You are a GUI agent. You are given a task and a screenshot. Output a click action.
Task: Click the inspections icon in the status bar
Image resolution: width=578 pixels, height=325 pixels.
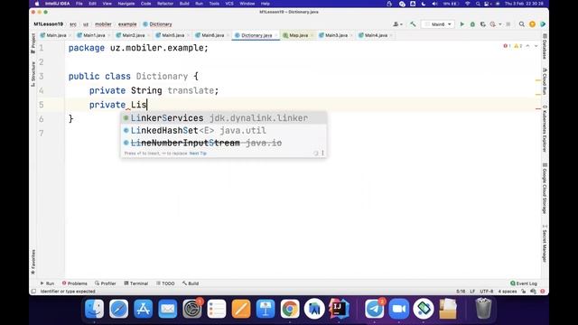tap(533, 292)
